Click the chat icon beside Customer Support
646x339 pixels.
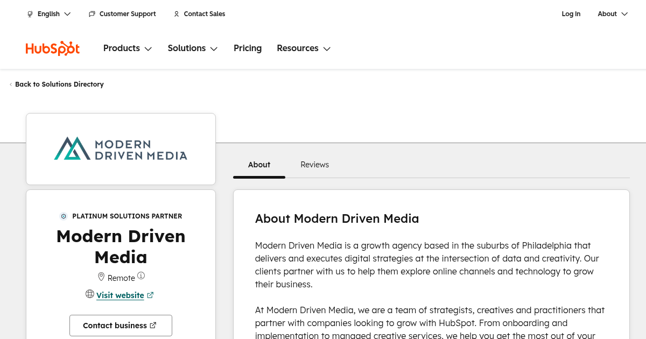click(x=92, y=14)
